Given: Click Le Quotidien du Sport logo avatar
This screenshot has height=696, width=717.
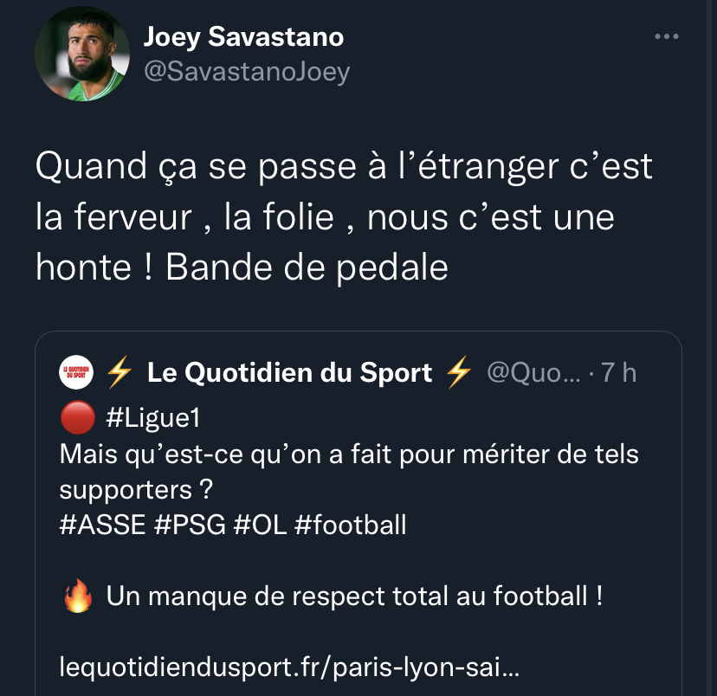Looking at the screenshot, I should [x=75, y=373].
